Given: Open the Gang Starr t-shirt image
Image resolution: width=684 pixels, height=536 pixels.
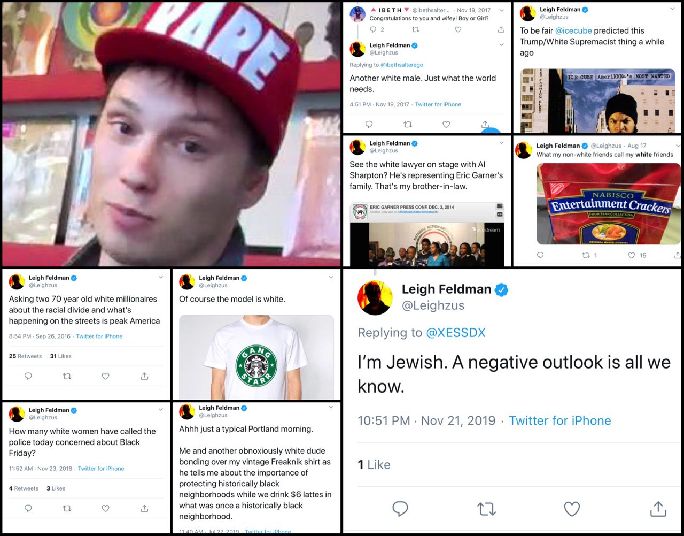Looking at the screenshot, I should click(x=256, y=357).
